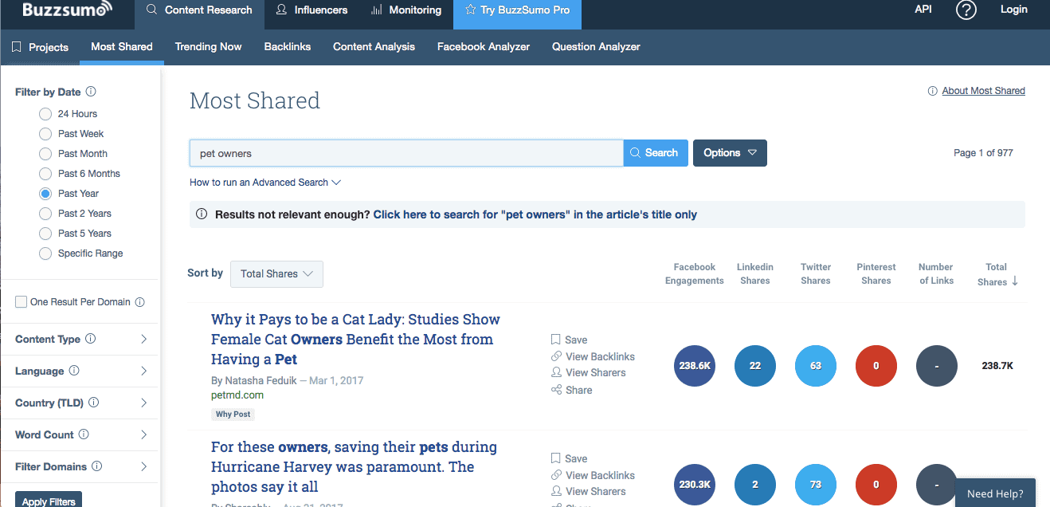The height and width of the screenshot is (507, 1050).
Task: Click the pet owners search field
Action: click(x=406, y=153)
